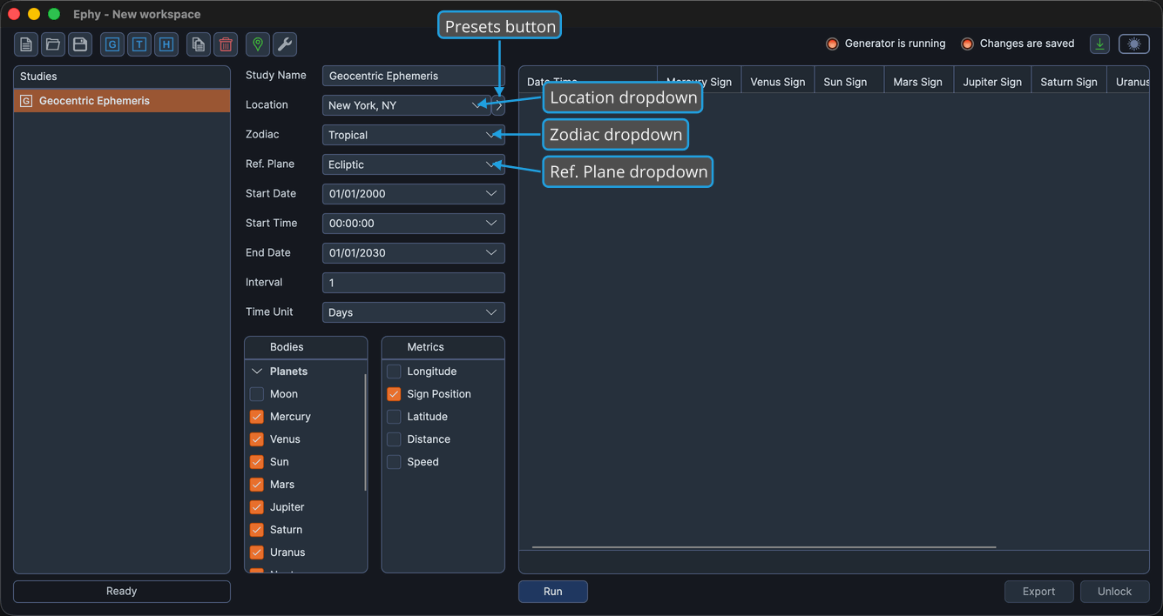Image resolution: width=1163 pixels, height=616 pixels.
Task: Delete study with the red trash icon
Action: (226, 44)
